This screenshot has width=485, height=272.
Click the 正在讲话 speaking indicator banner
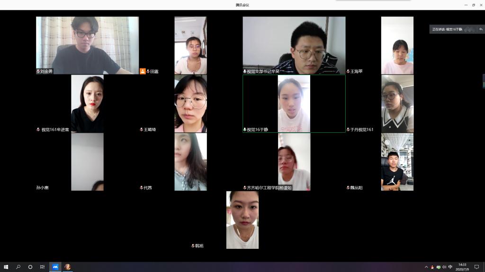tap(452, 29)
